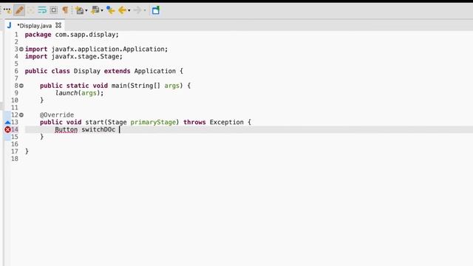This screenshot has height=266, width=473.
Task: Click the Java file icon on the tab
Action: [x=9, y=25]
